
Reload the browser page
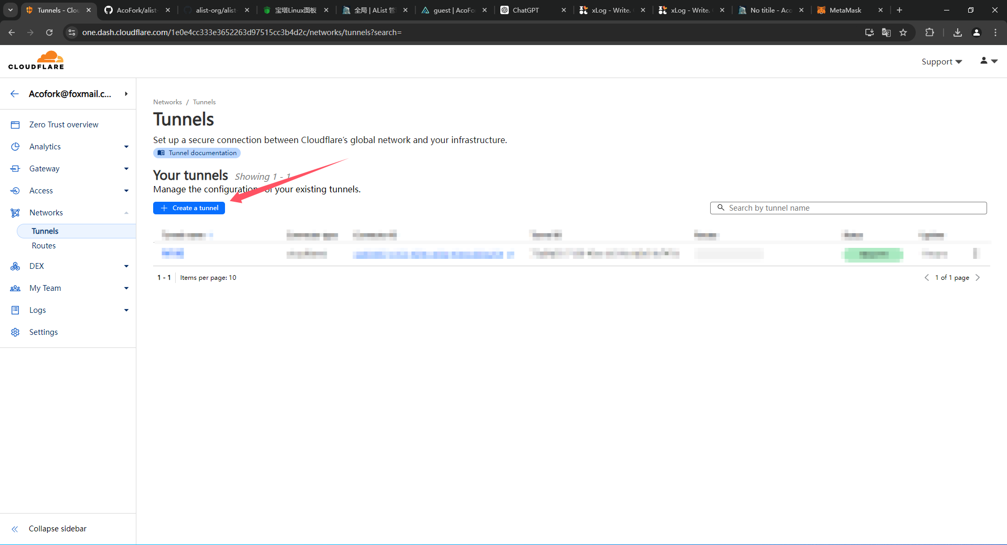49,32
